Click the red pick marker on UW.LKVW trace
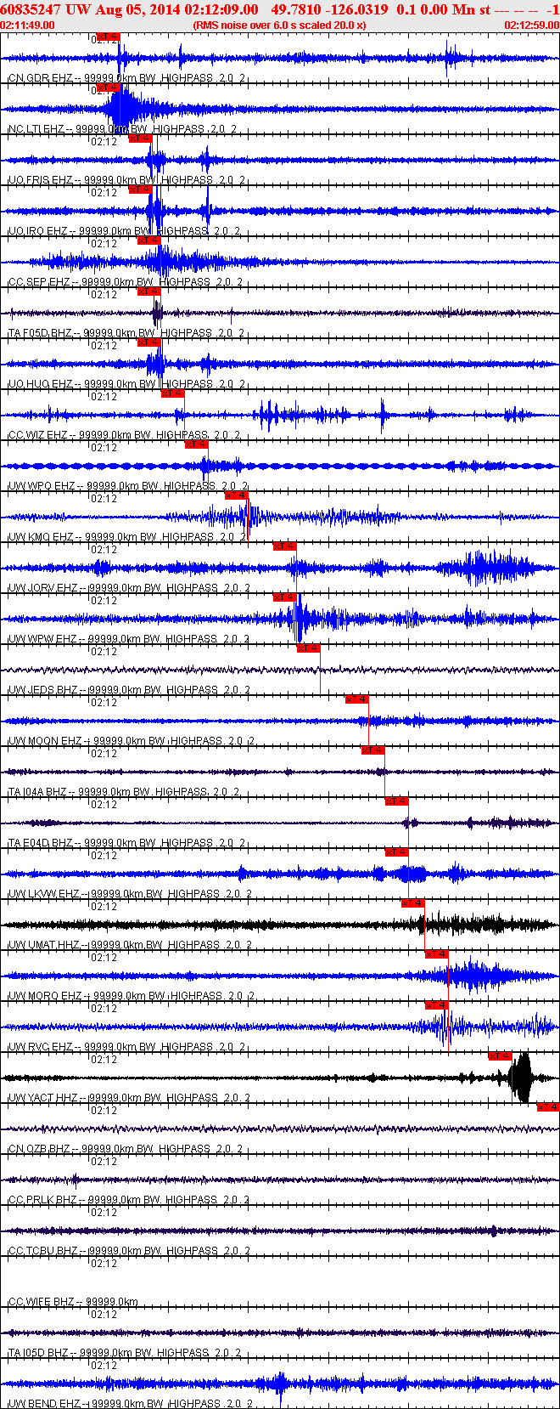The height and width of the screenshot is (1409, 560). 396,852
